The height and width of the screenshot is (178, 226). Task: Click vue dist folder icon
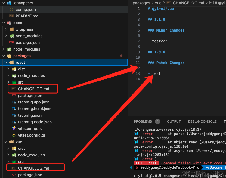click(x=14, y=149)
